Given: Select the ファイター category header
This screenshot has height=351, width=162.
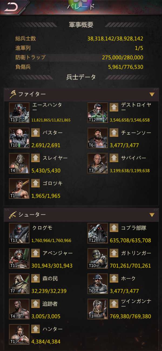Looking at the screenshot, I should [x=81, y=94].
